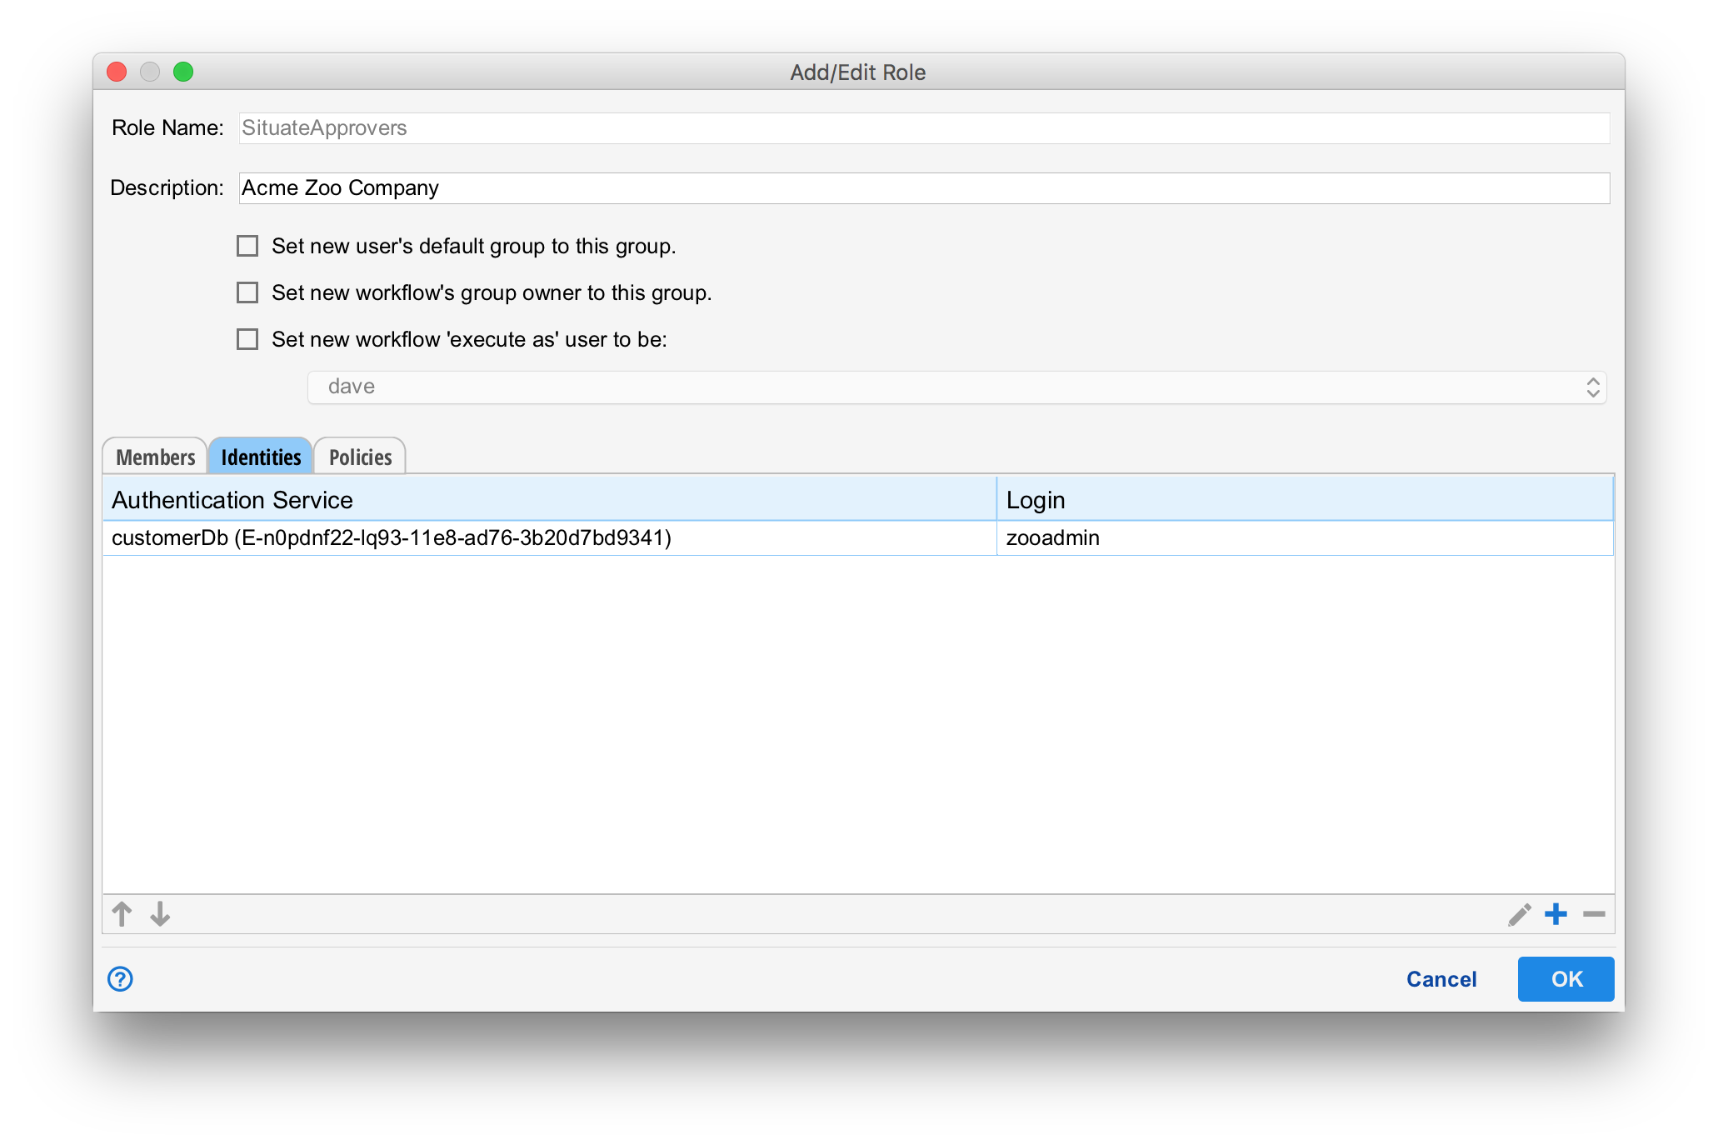Confirm changes with the OK button
The width and height of the screenshot is (1718, 1145).
tap(1565, 979)
